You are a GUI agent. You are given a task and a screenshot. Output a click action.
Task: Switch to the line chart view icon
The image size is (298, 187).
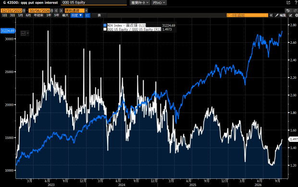click(x=87, y=15)
